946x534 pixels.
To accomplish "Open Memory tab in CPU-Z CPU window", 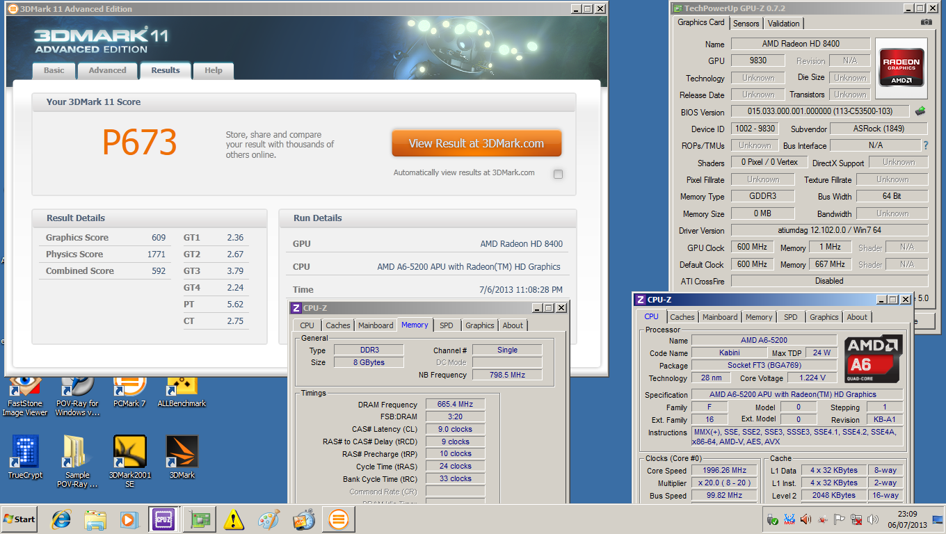I will point(759,317).
